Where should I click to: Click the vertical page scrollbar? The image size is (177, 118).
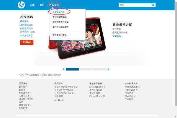[176, 54]
